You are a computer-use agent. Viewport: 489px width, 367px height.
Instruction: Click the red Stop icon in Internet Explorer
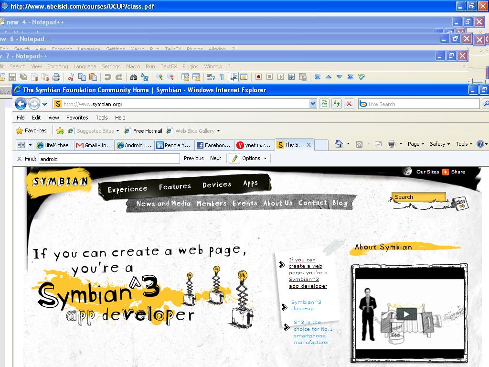pyautogui.click(x=349, y=104)
